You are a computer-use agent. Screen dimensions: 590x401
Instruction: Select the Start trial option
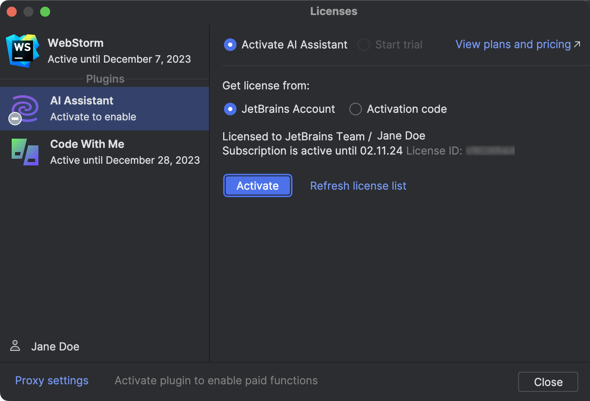364,45
